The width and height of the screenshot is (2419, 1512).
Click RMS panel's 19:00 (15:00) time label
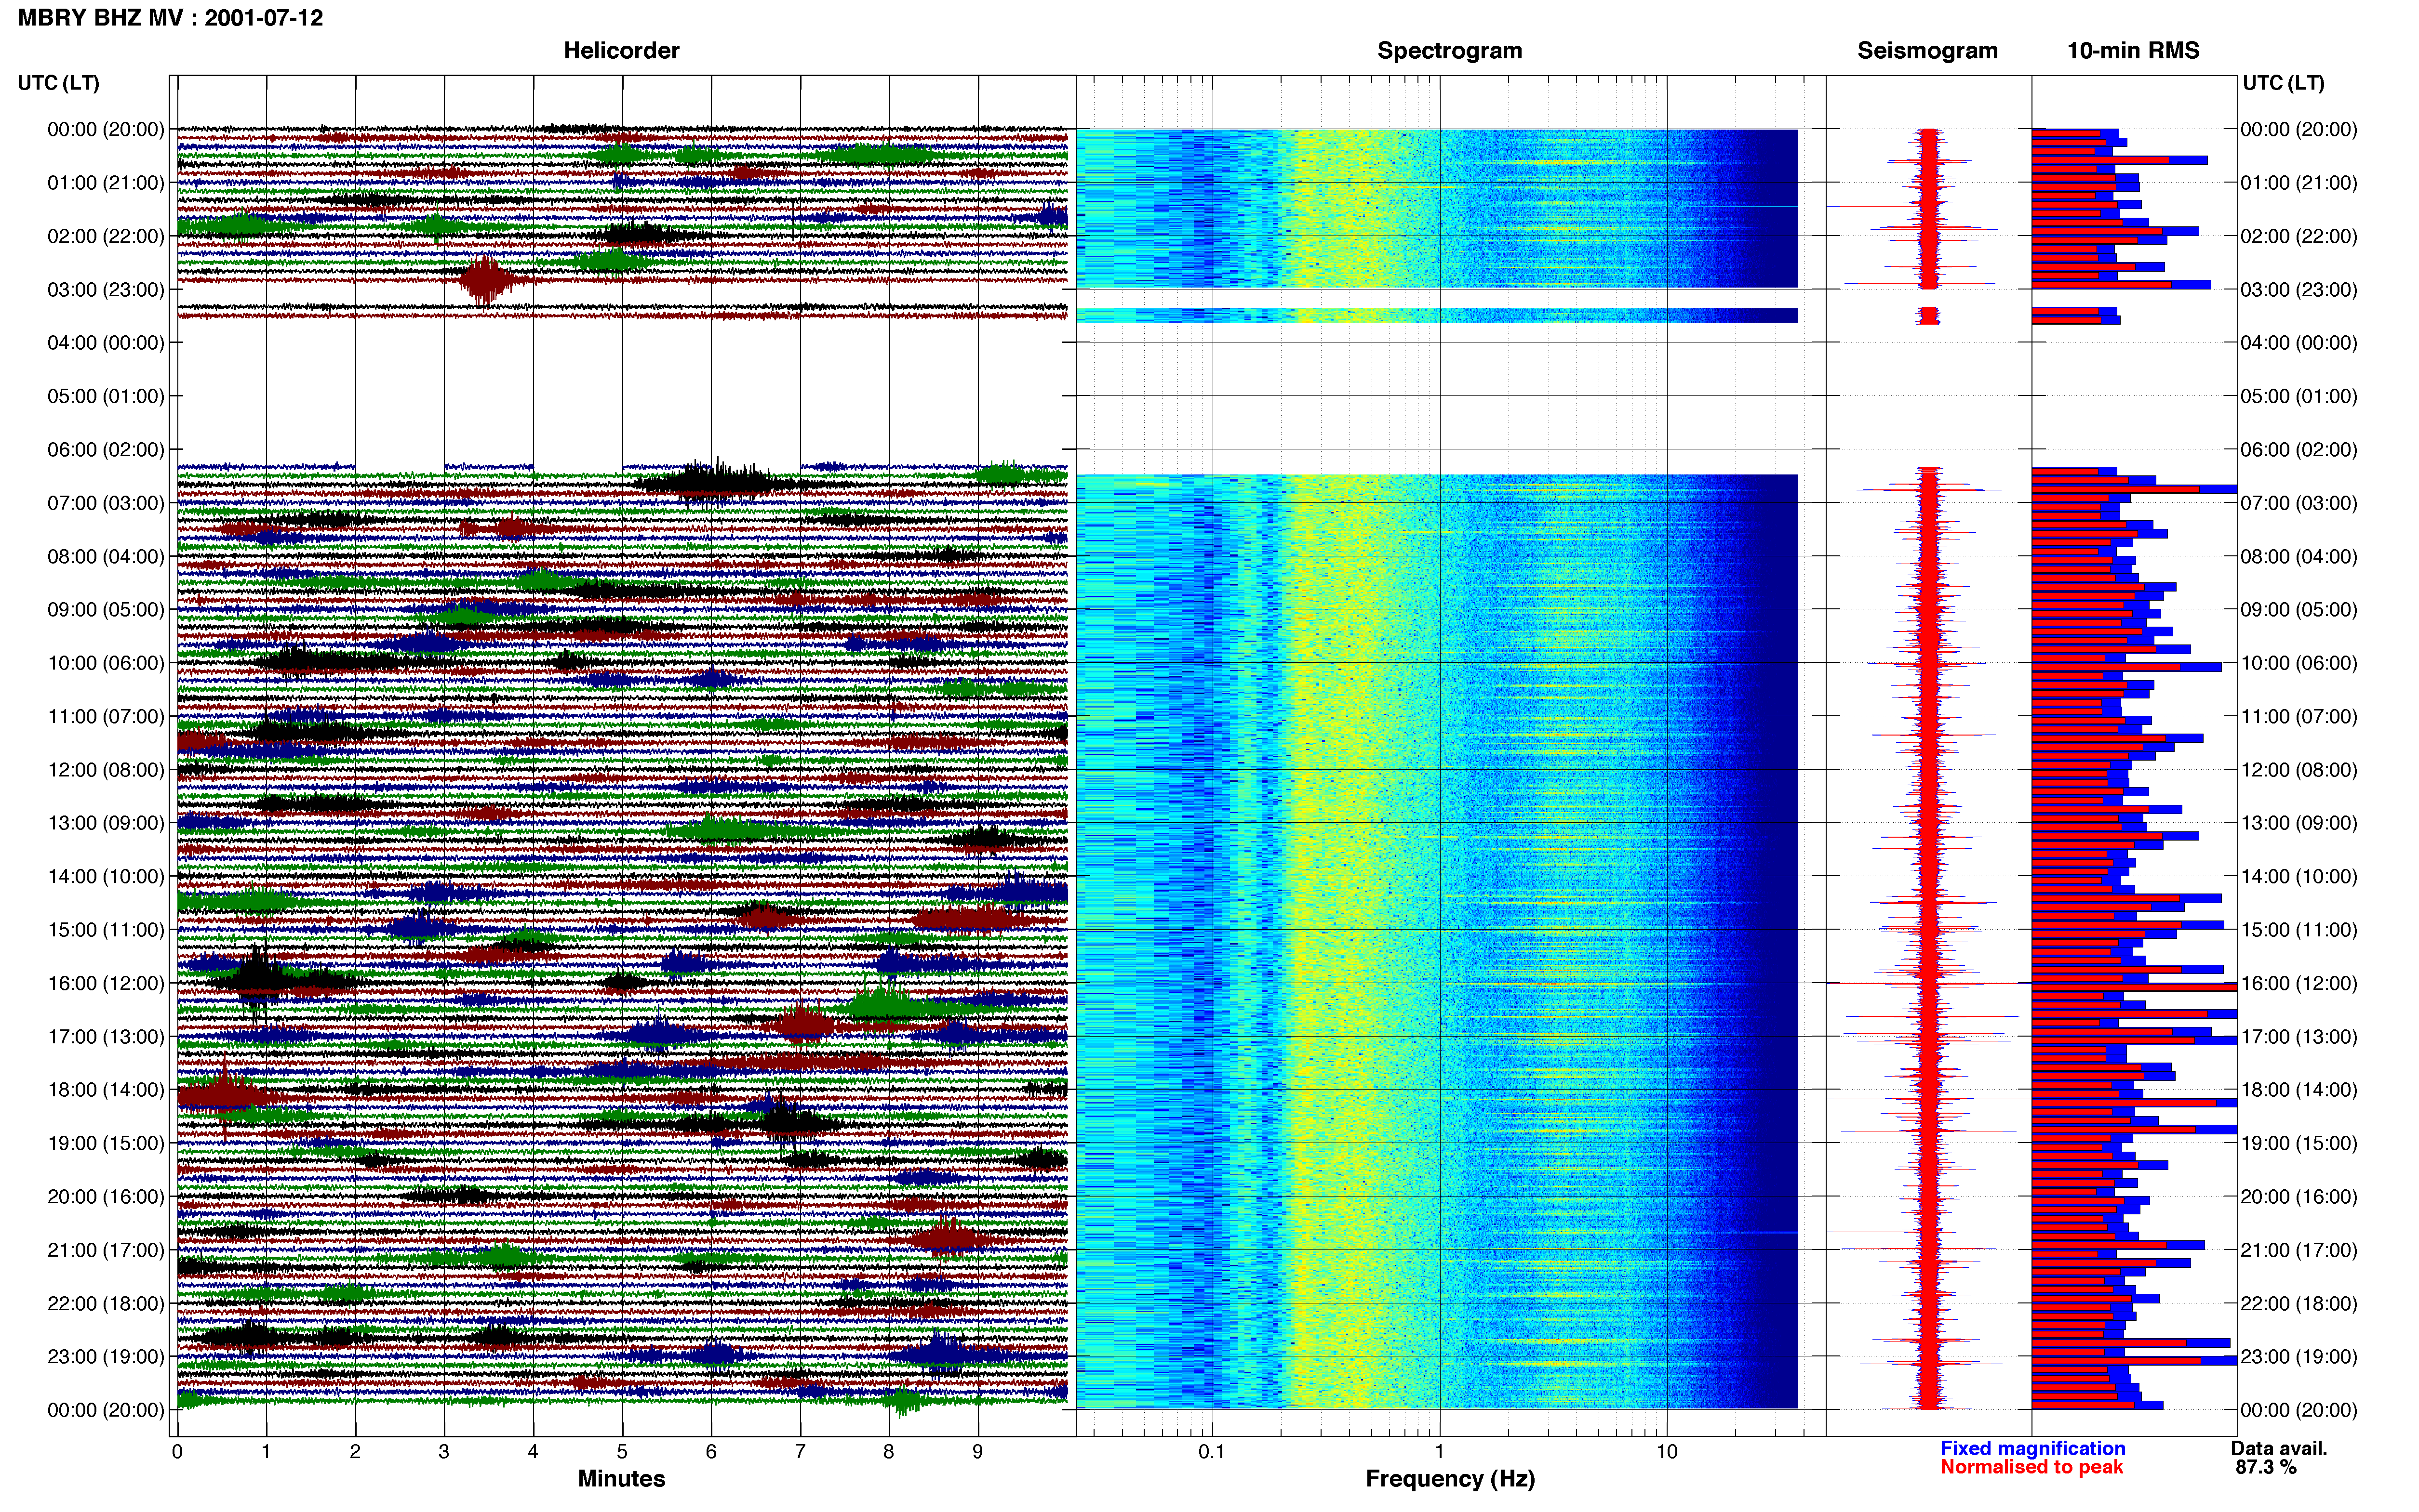2299,1143
